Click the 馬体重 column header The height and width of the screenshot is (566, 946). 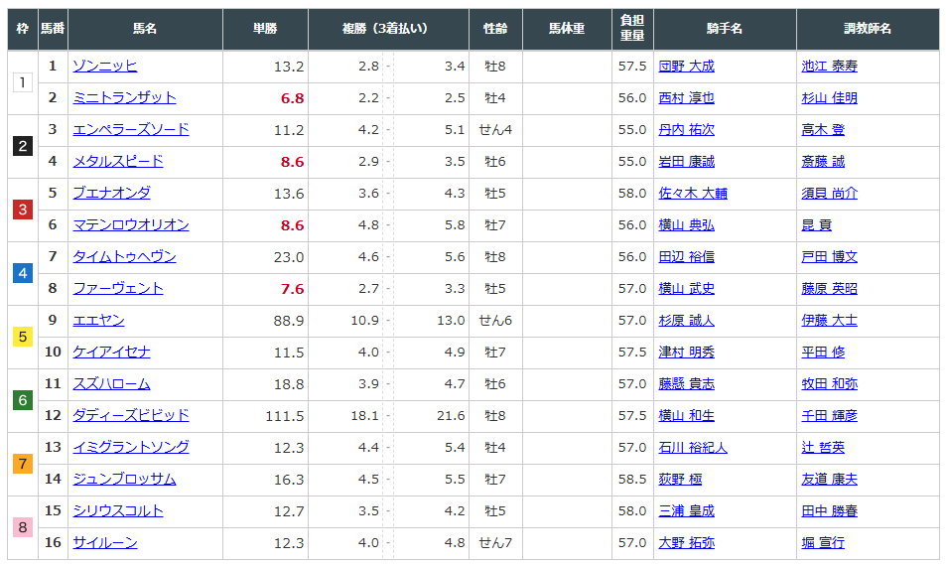click(566, 29)
